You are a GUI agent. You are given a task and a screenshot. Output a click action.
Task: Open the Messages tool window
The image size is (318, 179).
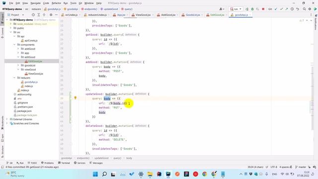(x=96, y=163)
